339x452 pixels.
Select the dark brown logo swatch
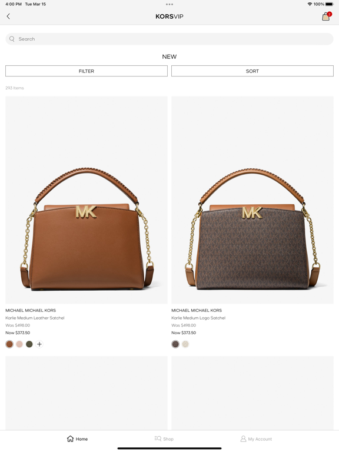[x=175, y=344]
